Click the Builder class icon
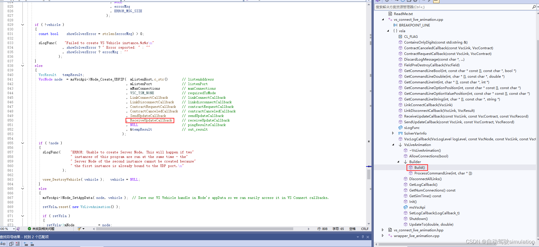This screenshot has width=539, height=247. point(406,162)
